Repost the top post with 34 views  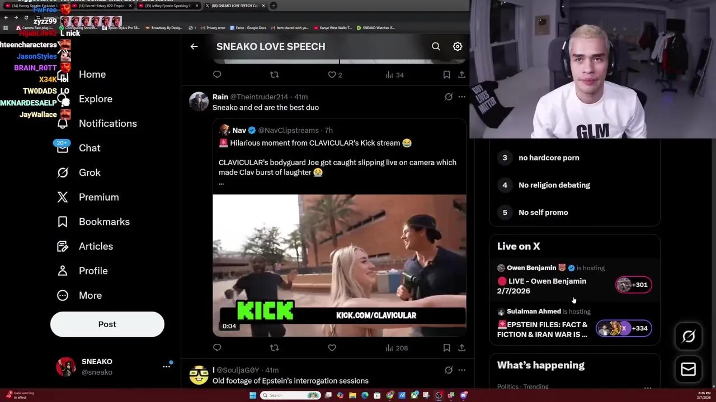click(x=274, y=75)
